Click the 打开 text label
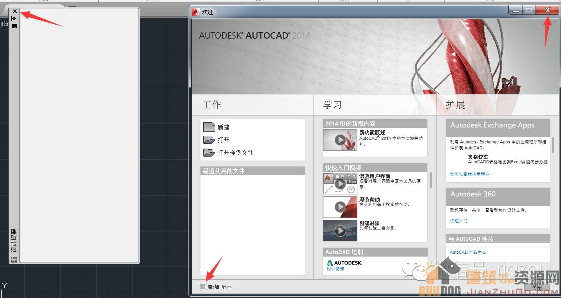 pos(224,140)
